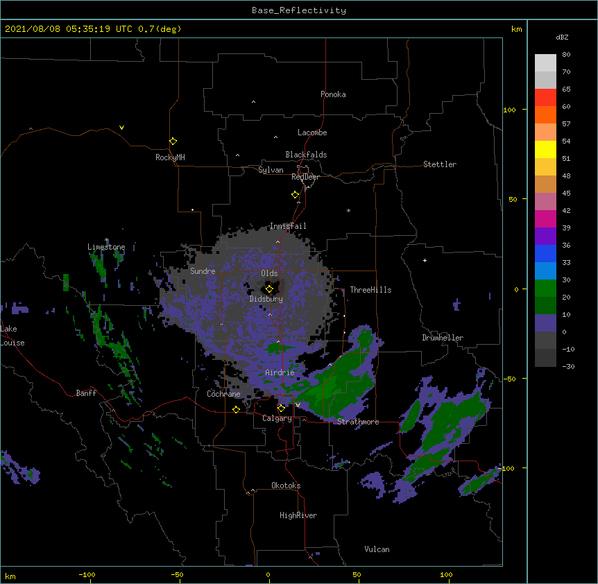Click the Stettler label
The height and width of the screenshot is (584, 598).
(440, 164)
